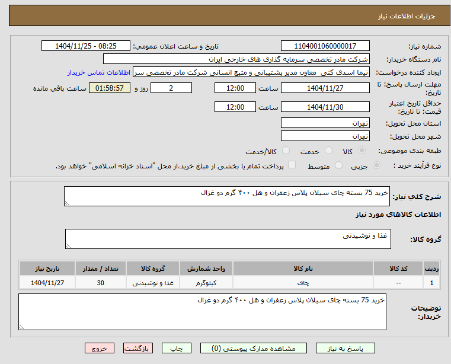Click resize handle of گروه کالا box
The height and width of the screenshot is (364, 451).
[x=68, y=246]
